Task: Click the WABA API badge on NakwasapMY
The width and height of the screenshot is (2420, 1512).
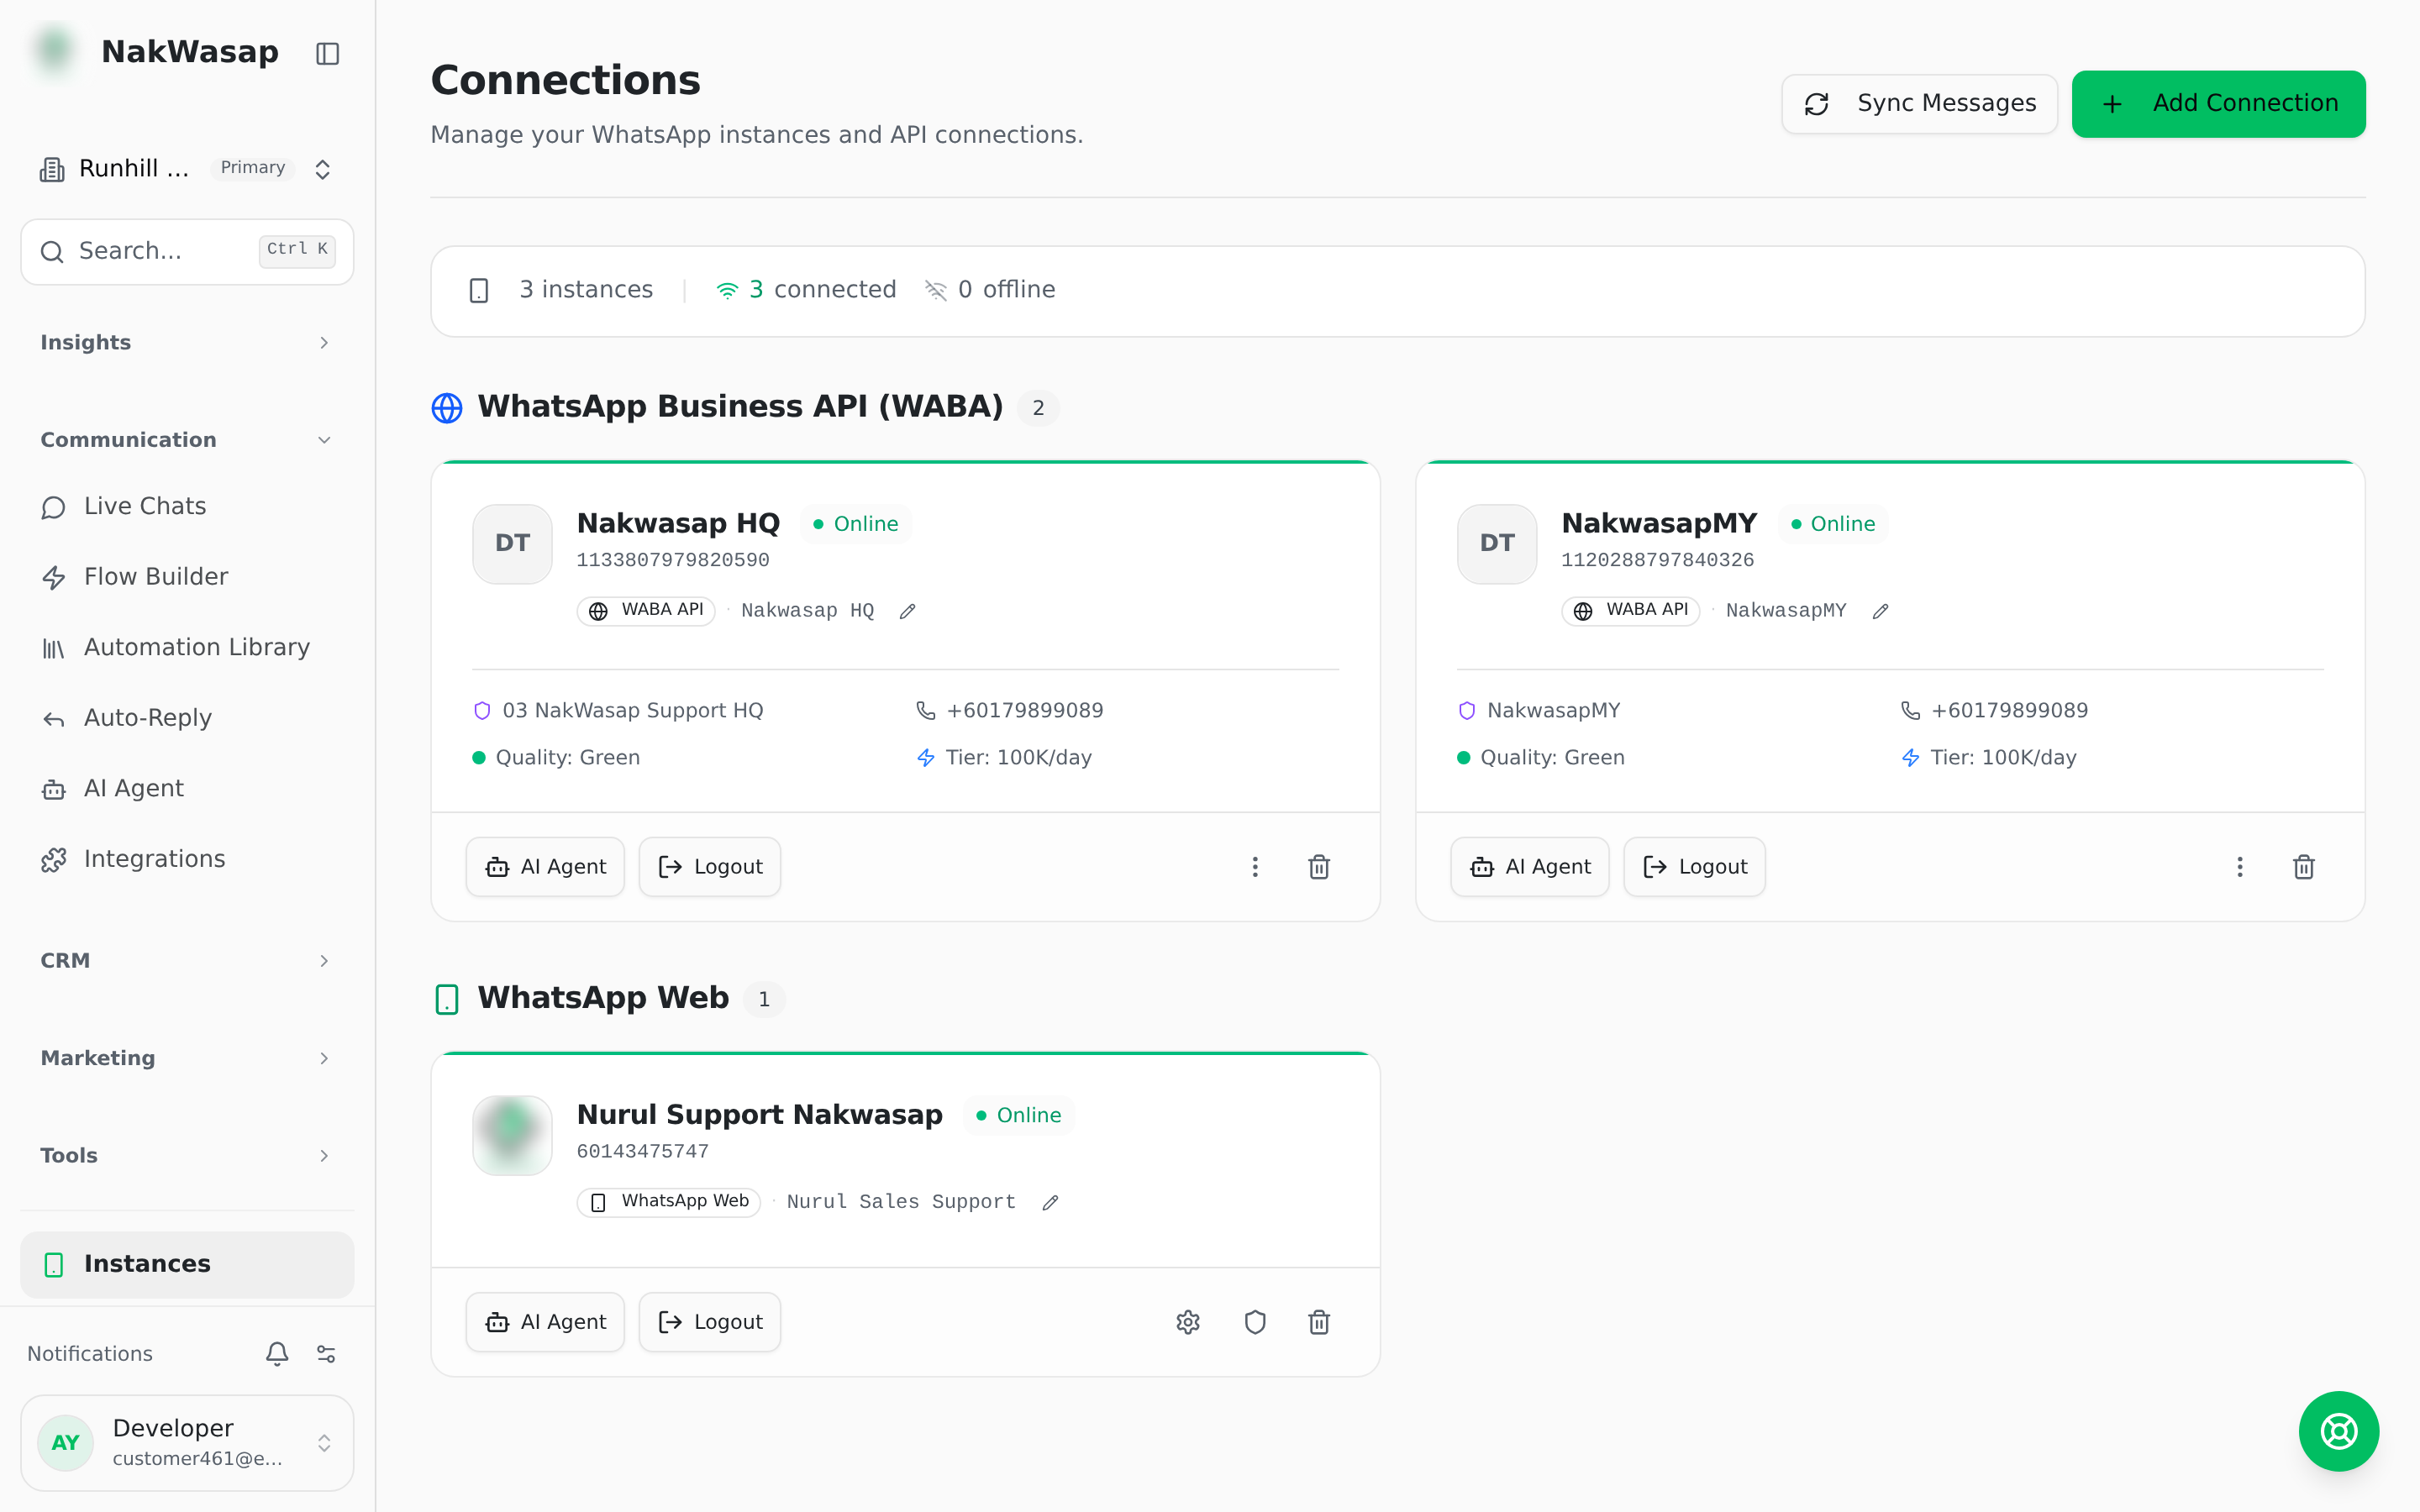Action: pos(1631,610)
